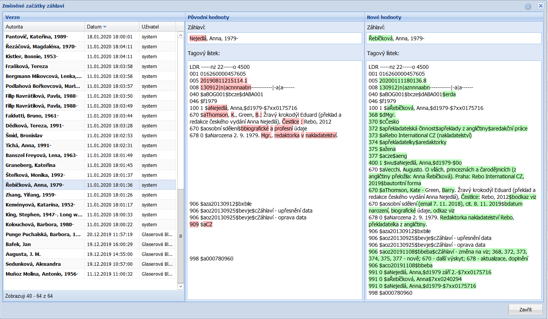This screenshot has height=319, width=548.
Task: Sort by the Uživatel column header
Action: tap(157, 27)
